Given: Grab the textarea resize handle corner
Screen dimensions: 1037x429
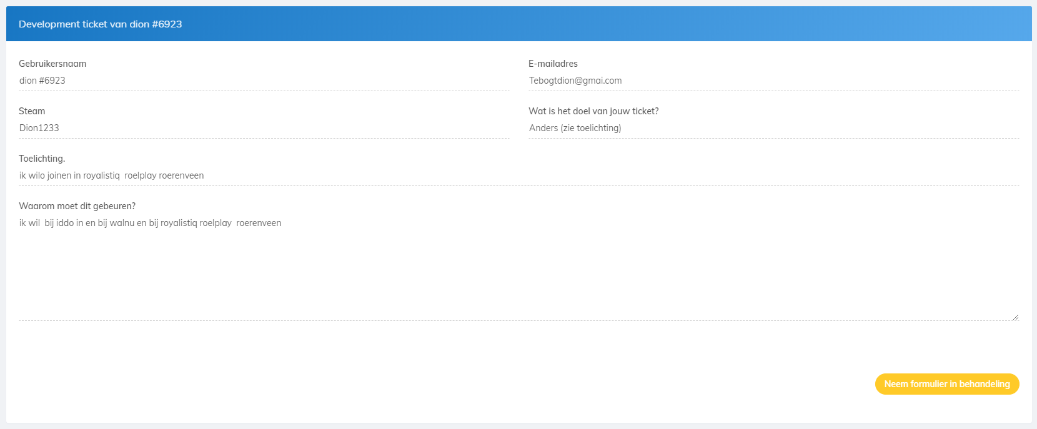Looking at the screenshot, I should (1015, 317).
